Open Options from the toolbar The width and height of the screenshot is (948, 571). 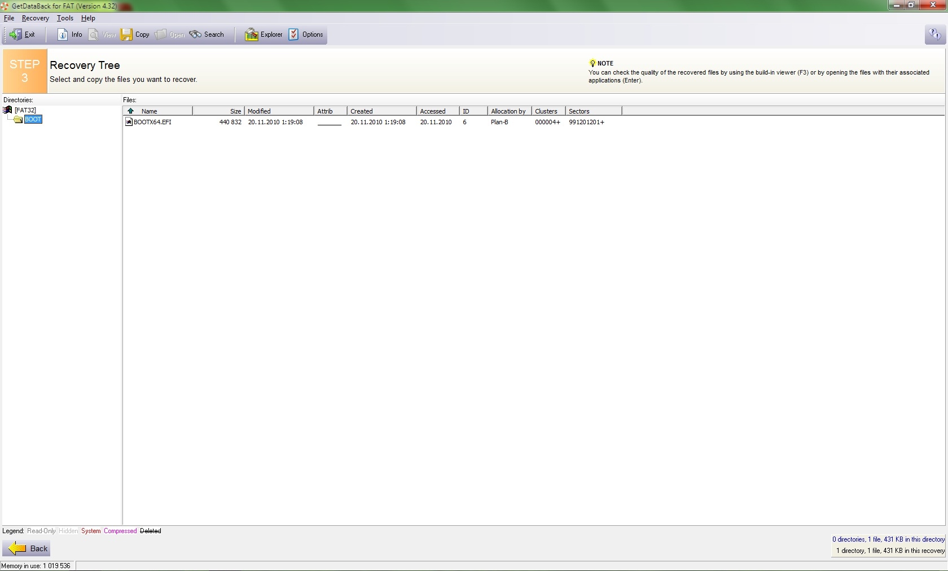(x=306, y=34)
